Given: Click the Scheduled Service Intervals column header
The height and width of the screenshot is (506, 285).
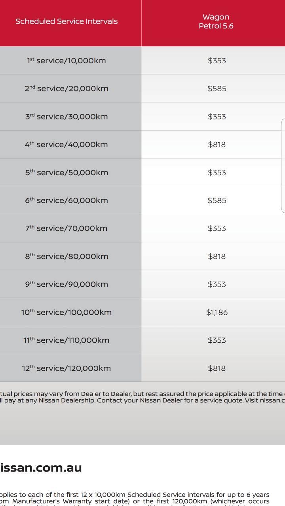Looking at the screenshot, I should (66, 21).
